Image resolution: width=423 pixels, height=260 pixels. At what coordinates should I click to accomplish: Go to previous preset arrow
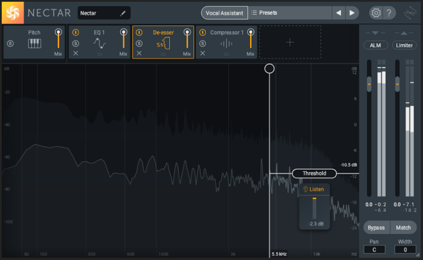coord(338,12)
